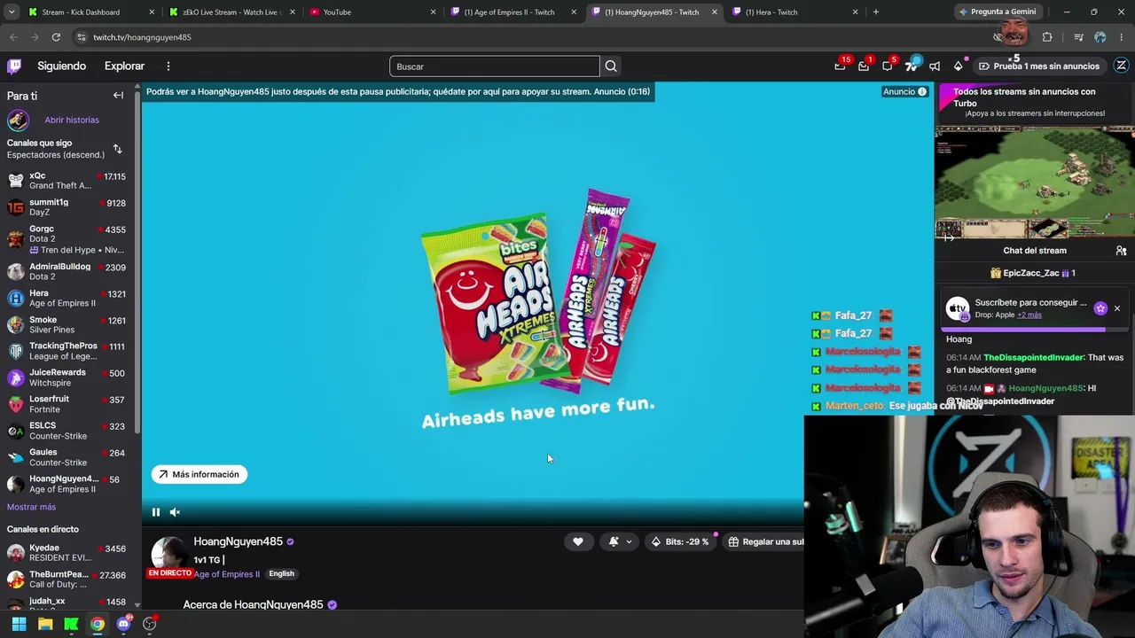Pause the video player
1135x638 pixels.
pyautogui.click(x=156, y=512)
